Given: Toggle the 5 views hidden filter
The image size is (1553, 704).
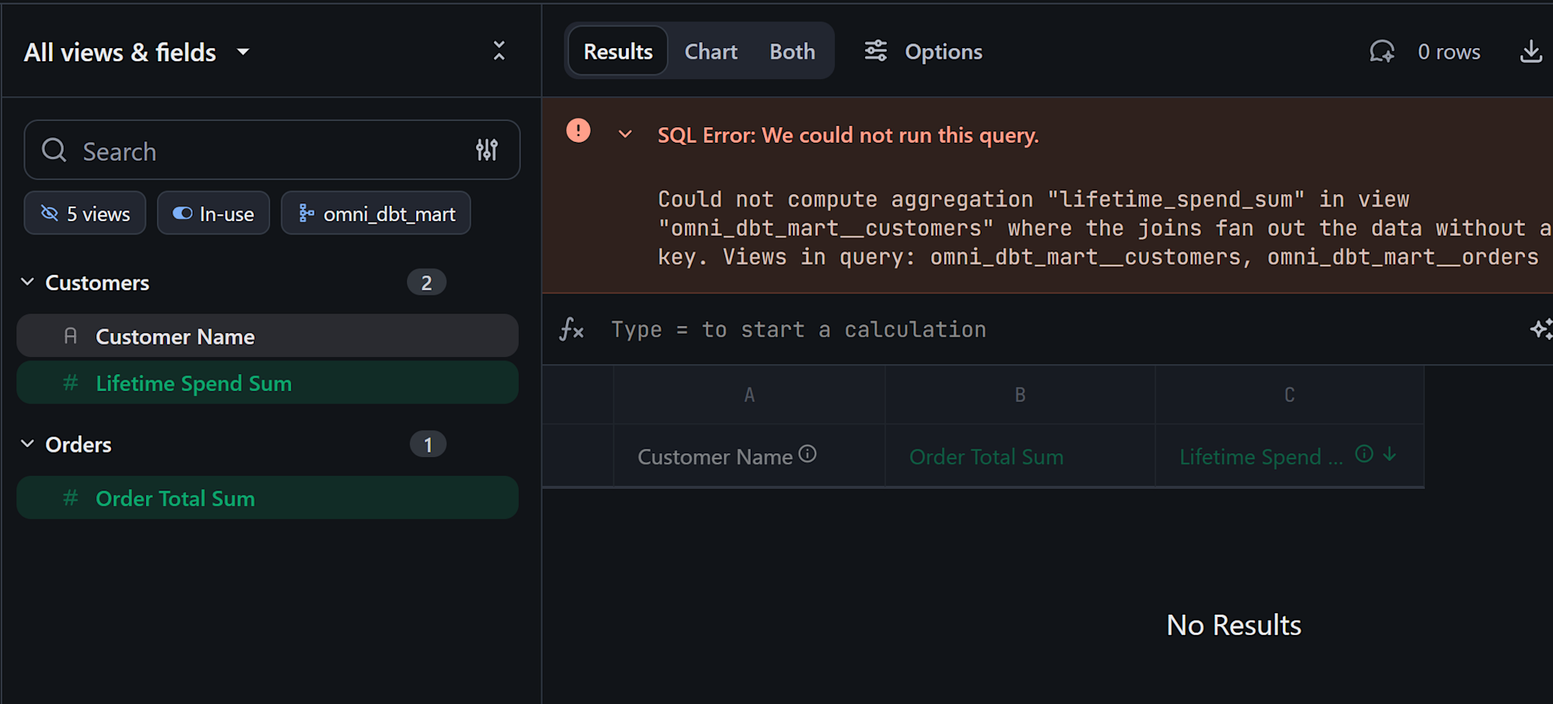Looking at the screenshot, I should pyautogui.click(x=85, y=213).
